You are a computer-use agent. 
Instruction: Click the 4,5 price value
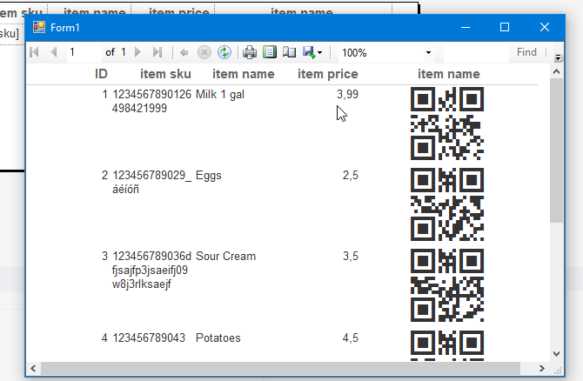(351, 338)
